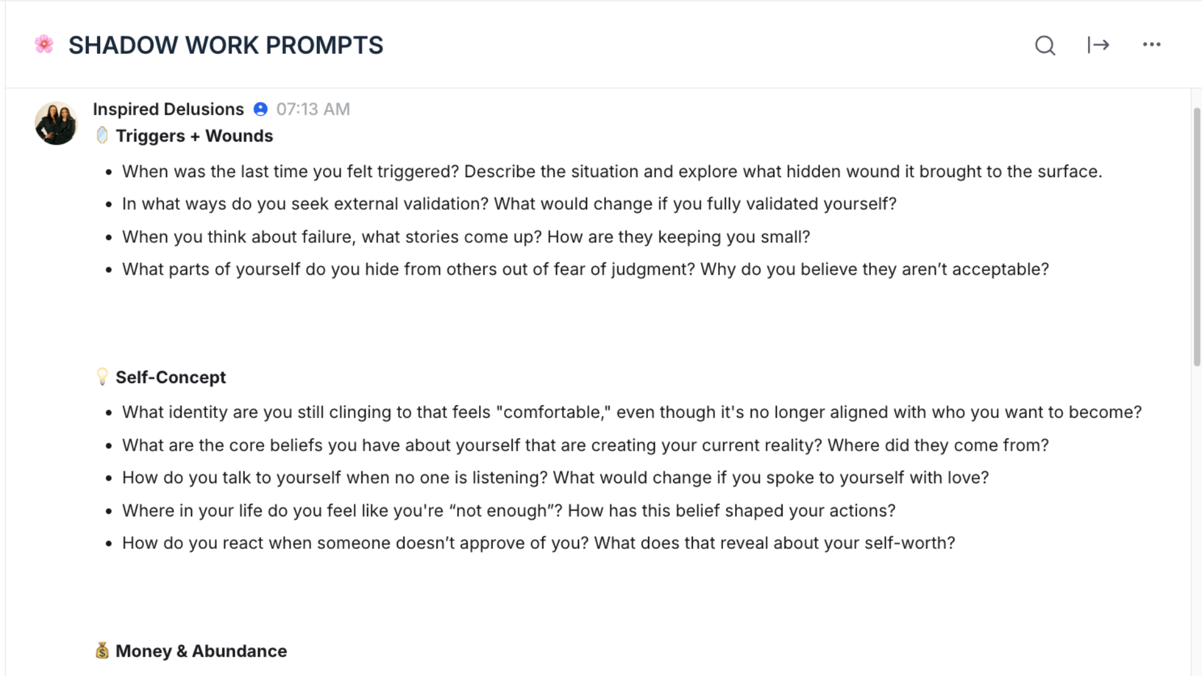Click the Inspired Delusions author name

(x=168, y=110)
